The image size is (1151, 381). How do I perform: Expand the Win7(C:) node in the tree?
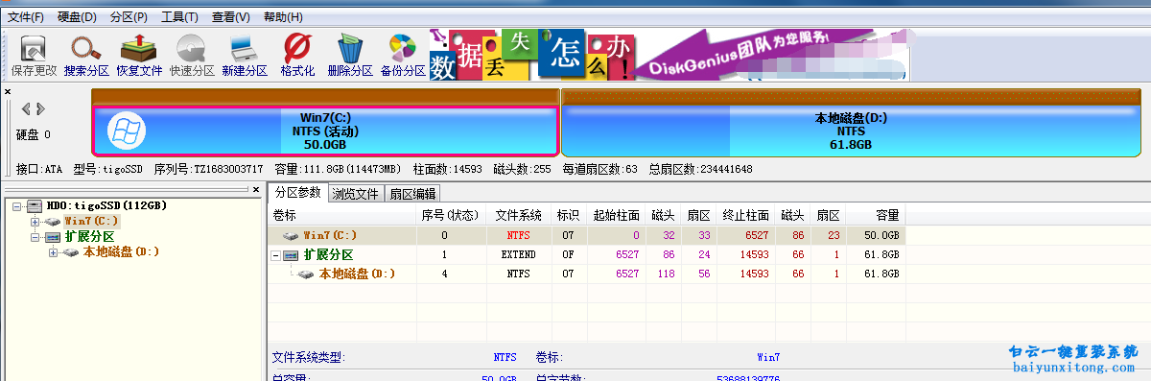point(35,222)
